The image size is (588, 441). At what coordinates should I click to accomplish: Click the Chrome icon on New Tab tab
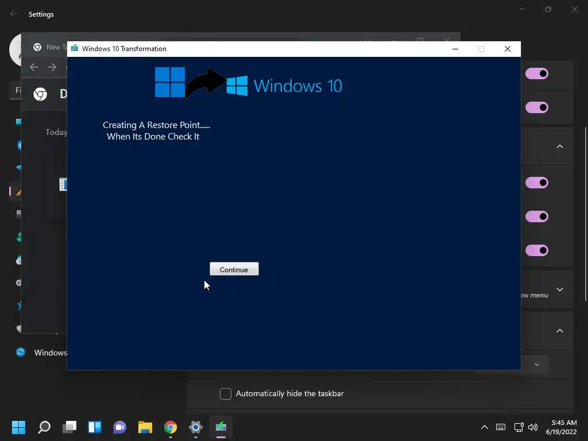click(37, 47)
